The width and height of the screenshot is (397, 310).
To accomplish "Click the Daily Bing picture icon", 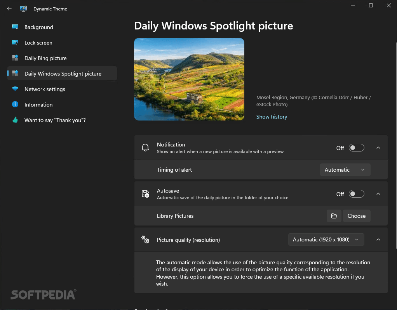I will tap(15, 58).
